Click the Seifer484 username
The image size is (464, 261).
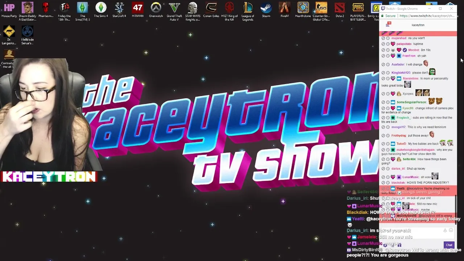pos(409,159)
